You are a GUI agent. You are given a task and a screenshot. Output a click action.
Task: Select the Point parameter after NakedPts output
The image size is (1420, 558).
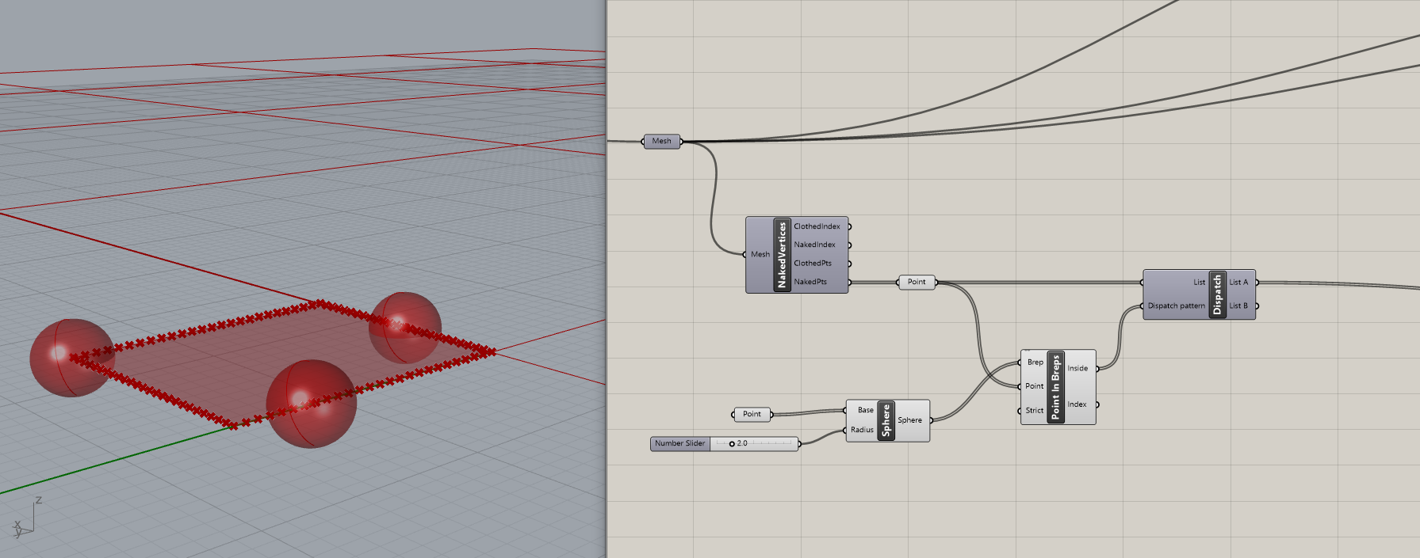[917, 282]
